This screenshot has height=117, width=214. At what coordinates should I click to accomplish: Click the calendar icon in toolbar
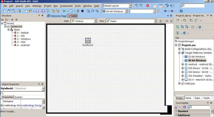(x=161, y=6)
